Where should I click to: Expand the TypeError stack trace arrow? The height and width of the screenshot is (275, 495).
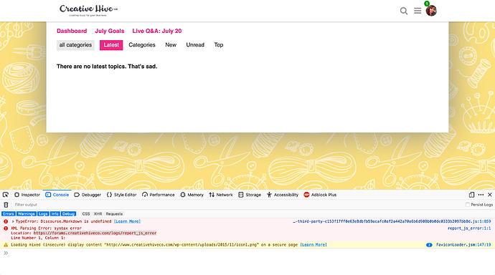click(x=13, y=221)
